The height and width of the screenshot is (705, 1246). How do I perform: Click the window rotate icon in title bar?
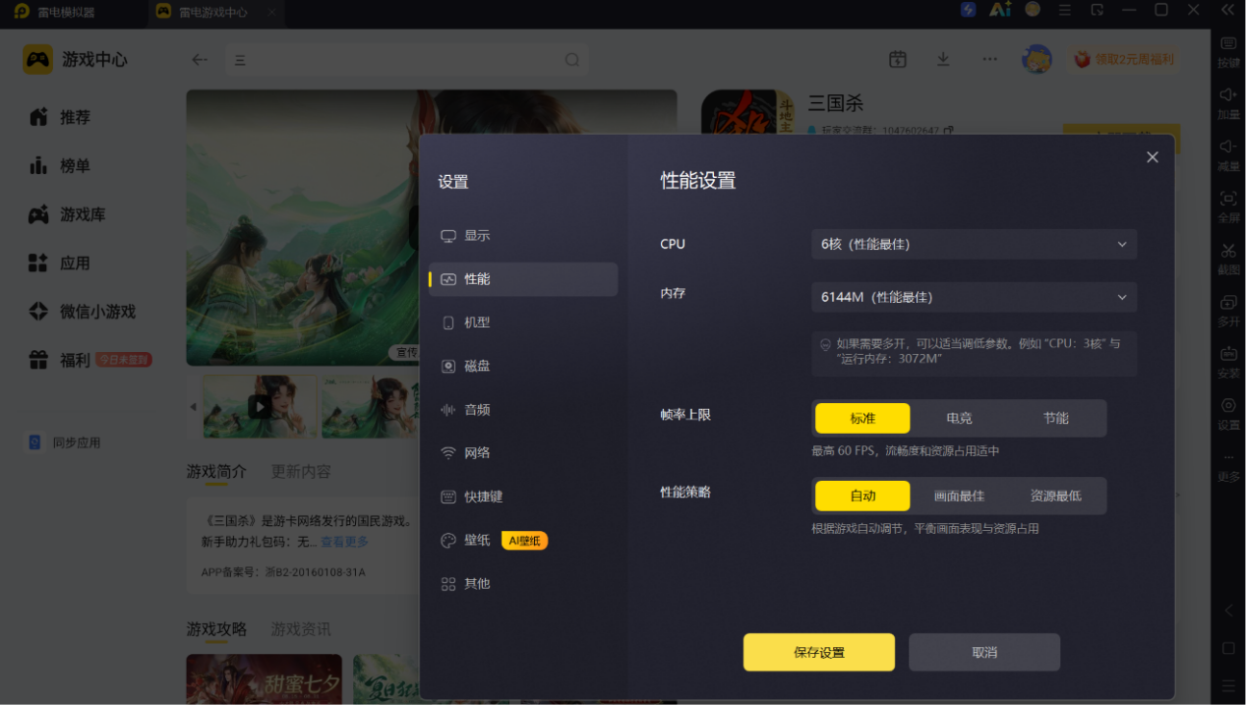click(1097, 10)
